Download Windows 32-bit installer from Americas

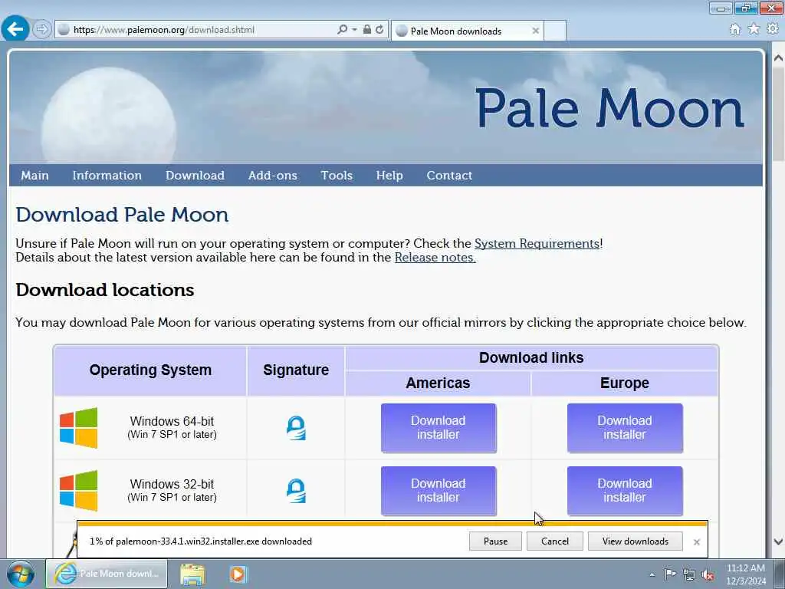click(438, 491)
